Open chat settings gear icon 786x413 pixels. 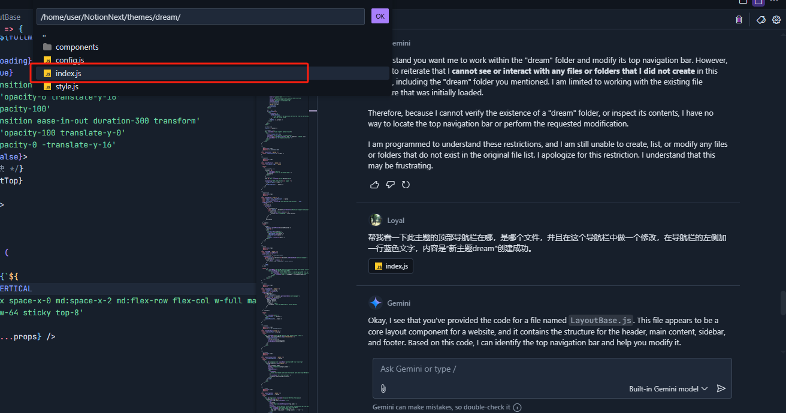coord(776,20)
